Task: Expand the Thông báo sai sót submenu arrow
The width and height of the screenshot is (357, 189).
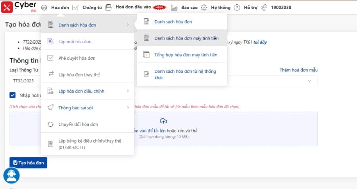Action: (128, 107)
